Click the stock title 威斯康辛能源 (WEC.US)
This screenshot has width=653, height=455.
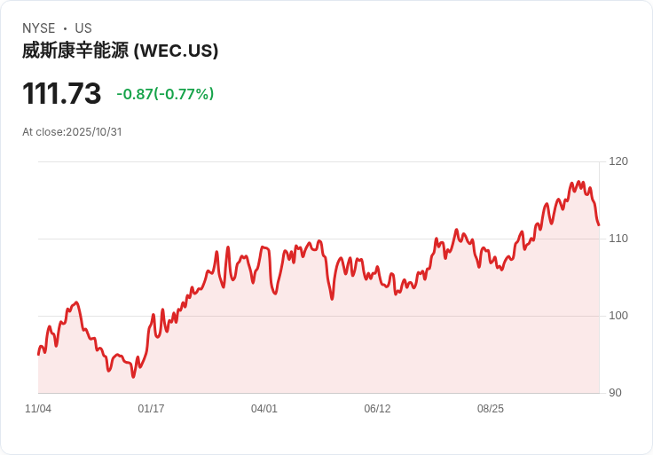click(120, 51)
